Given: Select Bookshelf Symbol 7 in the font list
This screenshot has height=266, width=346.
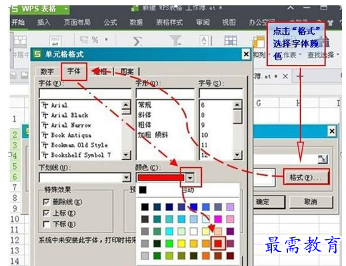Looking at the screenshot, I should pyautogui.click(x=81, y=155).
